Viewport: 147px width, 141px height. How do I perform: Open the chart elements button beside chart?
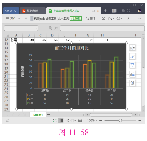click(133, 47)
